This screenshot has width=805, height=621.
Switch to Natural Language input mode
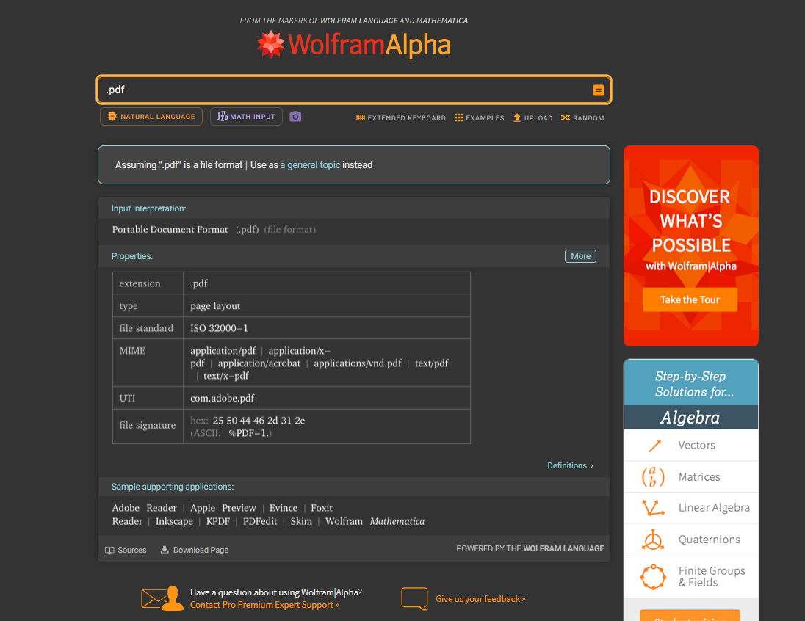(151, 117)
